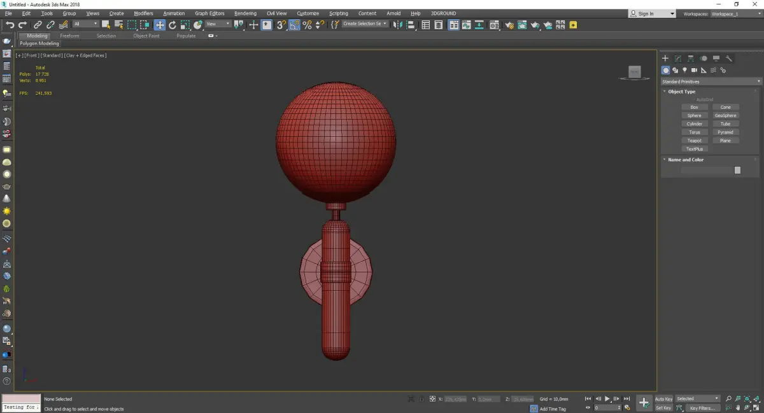
Task: Open the Workspaces dropdown
Action: 736,13
